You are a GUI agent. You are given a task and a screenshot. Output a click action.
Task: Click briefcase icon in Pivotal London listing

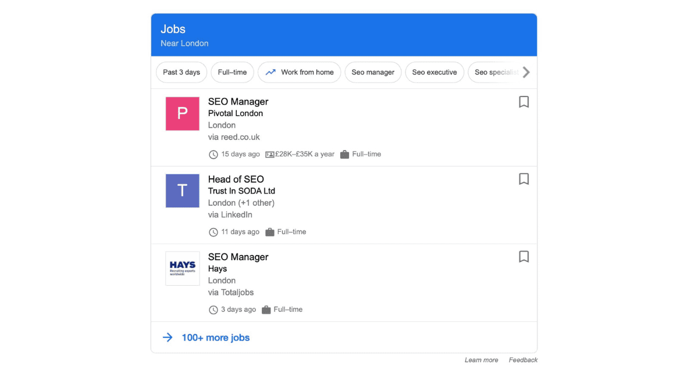click(x=344, y=155)
